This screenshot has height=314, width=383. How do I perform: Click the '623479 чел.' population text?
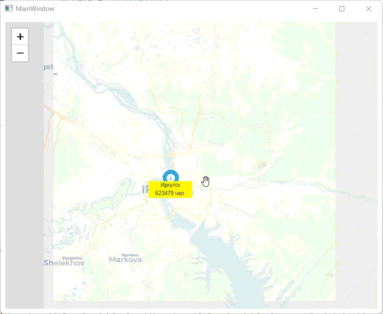(x=170, y=193)
